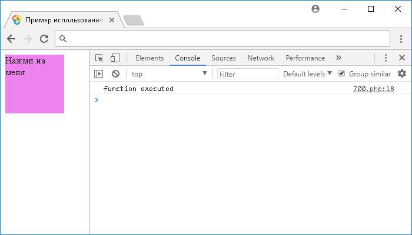412x235 pixels.
Task: Click the pink Нажми на меня box
Action: tap(35, 84)
